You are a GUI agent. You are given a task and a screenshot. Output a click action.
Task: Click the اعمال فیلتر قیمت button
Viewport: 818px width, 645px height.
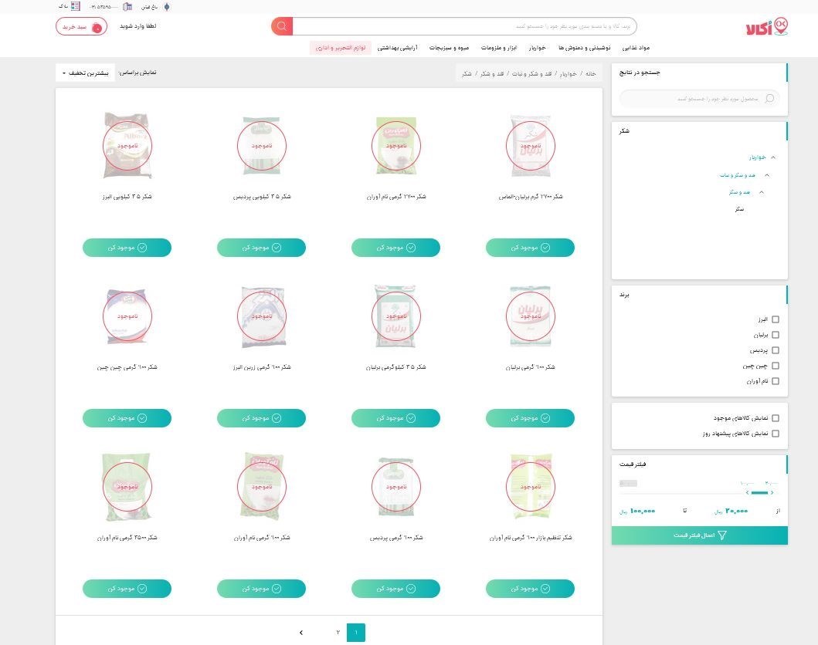tap(699, 535)
